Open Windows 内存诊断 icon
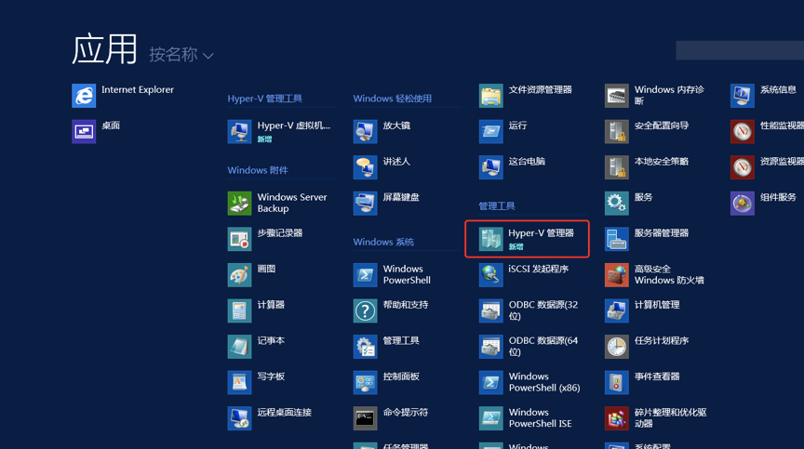This screenshot has height=449, width=804. pyautogui.click(x=616, y=96)
